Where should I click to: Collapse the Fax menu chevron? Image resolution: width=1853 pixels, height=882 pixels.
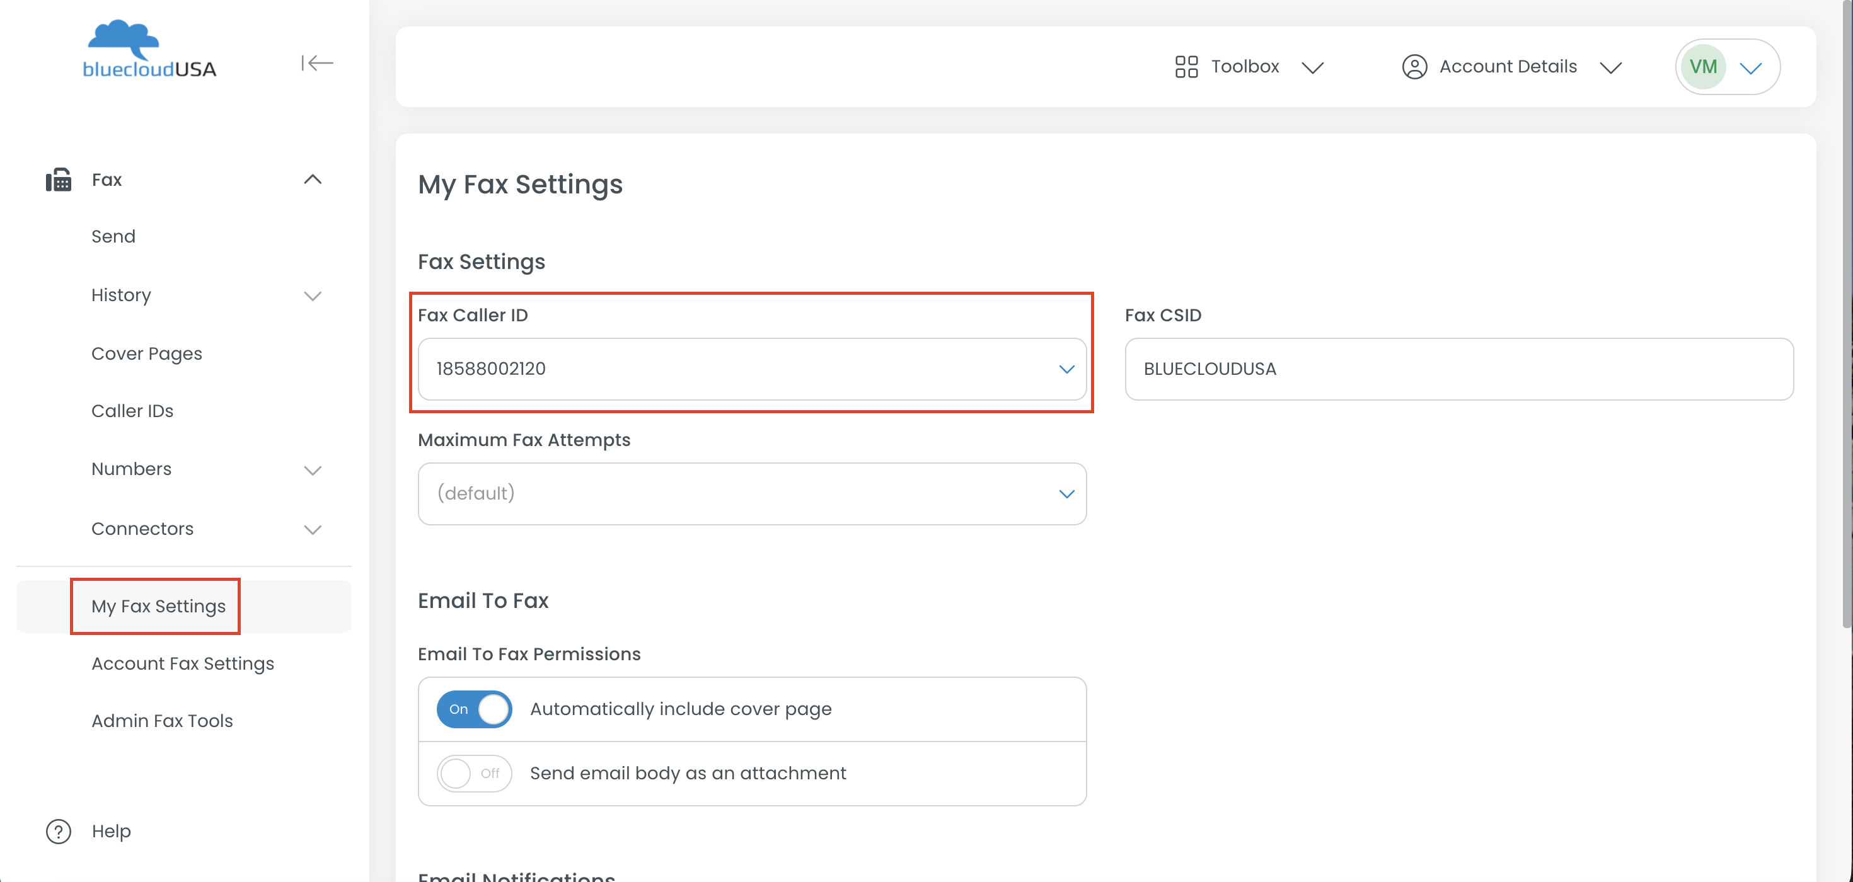pos(312,180)
